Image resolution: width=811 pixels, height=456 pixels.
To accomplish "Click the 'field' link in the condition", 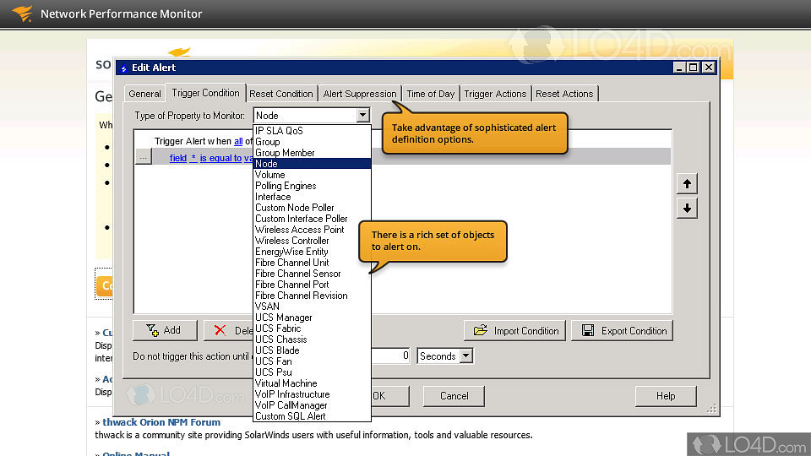I will pyautogui.click(x=178, y=158).
